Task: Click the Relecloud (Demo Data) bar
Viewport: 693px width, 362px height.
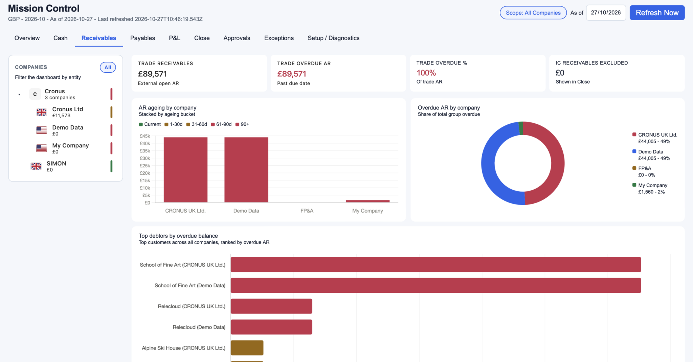Action: pos(271,327)
